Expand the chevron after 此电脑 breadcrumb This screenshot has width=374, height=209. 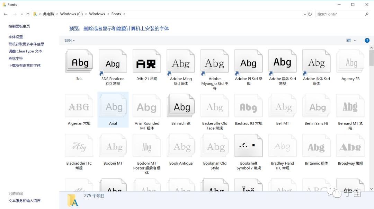(57, 14)
